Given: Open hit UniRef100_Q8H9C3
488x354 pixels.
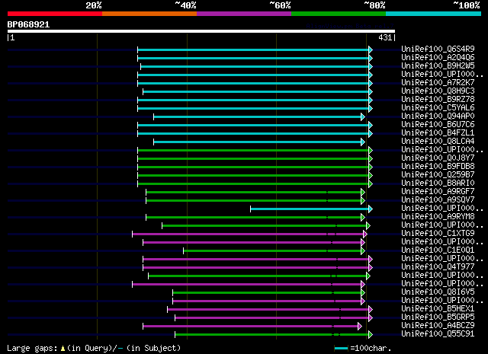Looking at the screenshot, I should pyautogui.click(x=438, y=91).
